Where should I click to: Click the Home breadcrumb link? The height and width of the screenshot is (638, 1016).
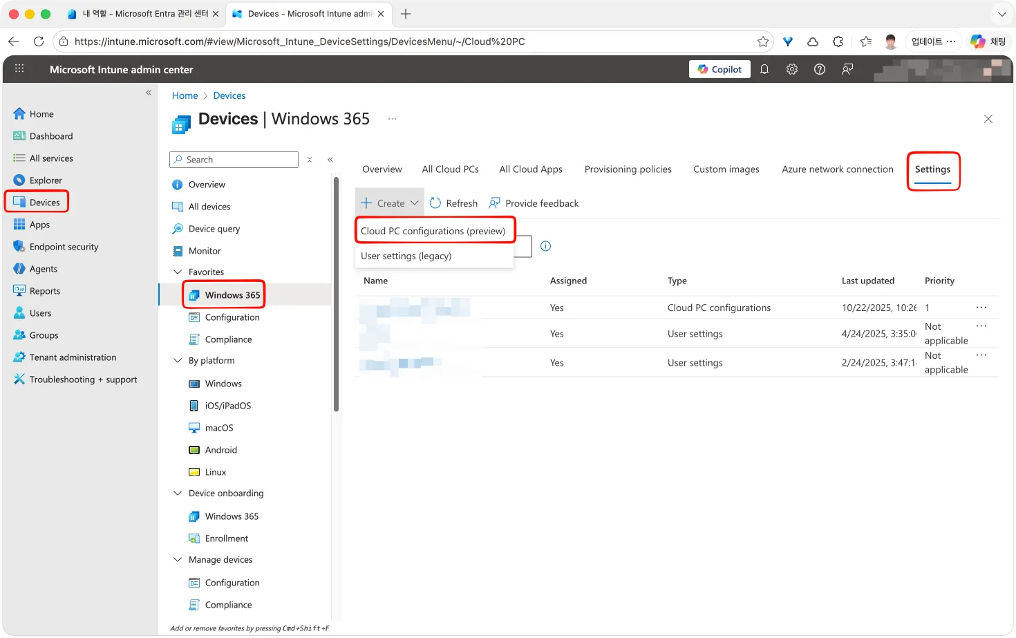coord(185,95)
